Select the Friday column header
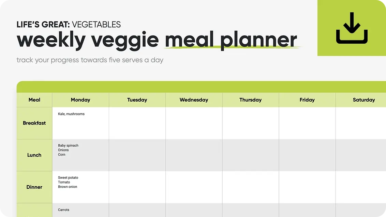This screenshot has width=386, height=217. [x=307, y=100]
